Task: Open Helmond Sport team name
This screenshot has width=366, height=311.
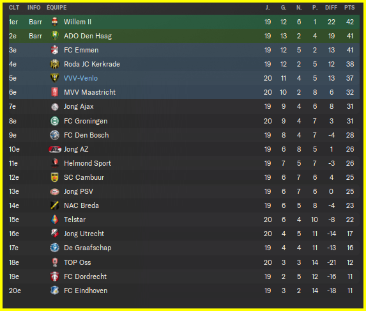Action: [88, 163]
